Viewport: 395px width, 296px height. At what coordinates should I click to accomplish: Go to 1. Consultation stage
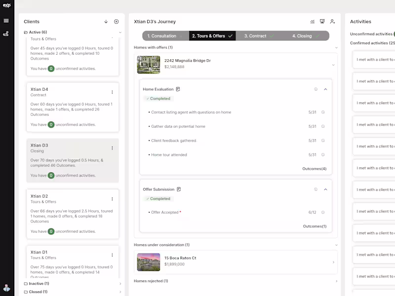click(x=165, y=36)
